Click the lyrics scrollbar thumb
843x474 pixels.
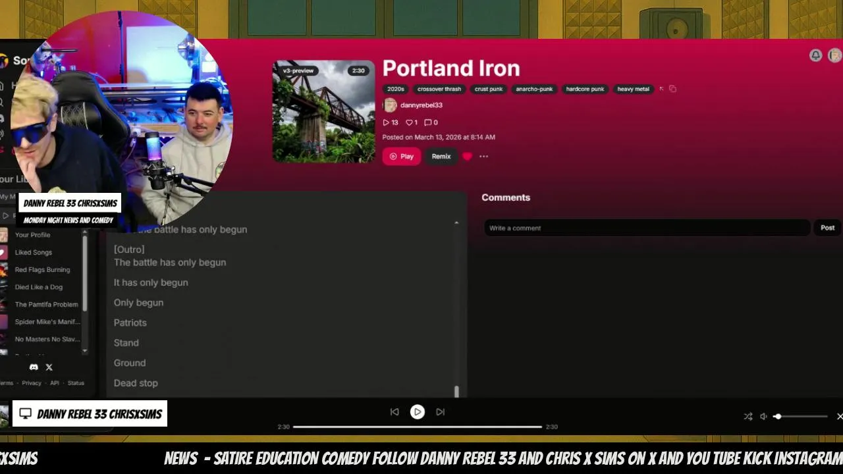coord(456,392)
